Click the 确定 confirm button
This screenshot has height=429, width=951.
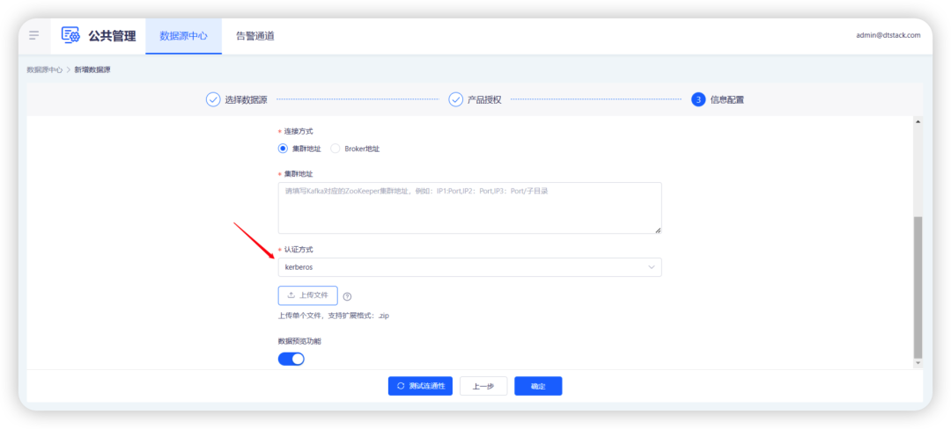pos(538,386)
